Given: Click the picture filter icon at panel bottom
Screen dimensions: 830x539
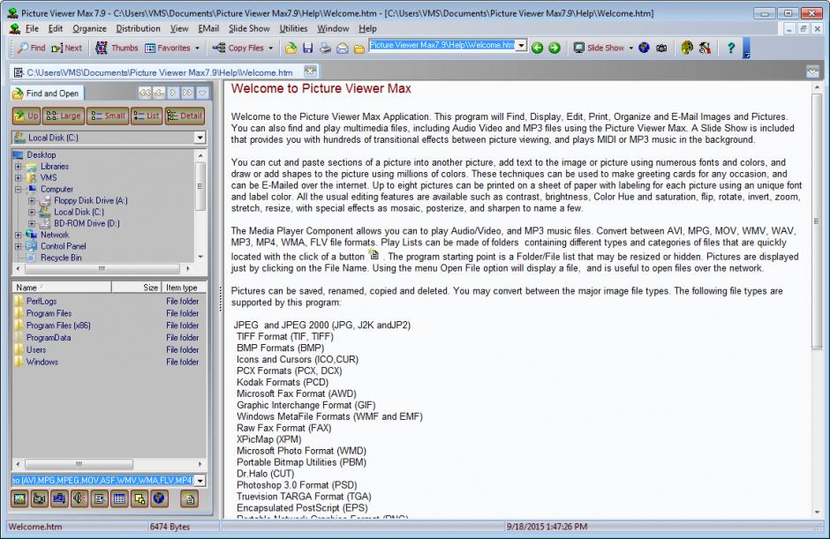Looking at the screenshot, I should click(x=19, y=498).
